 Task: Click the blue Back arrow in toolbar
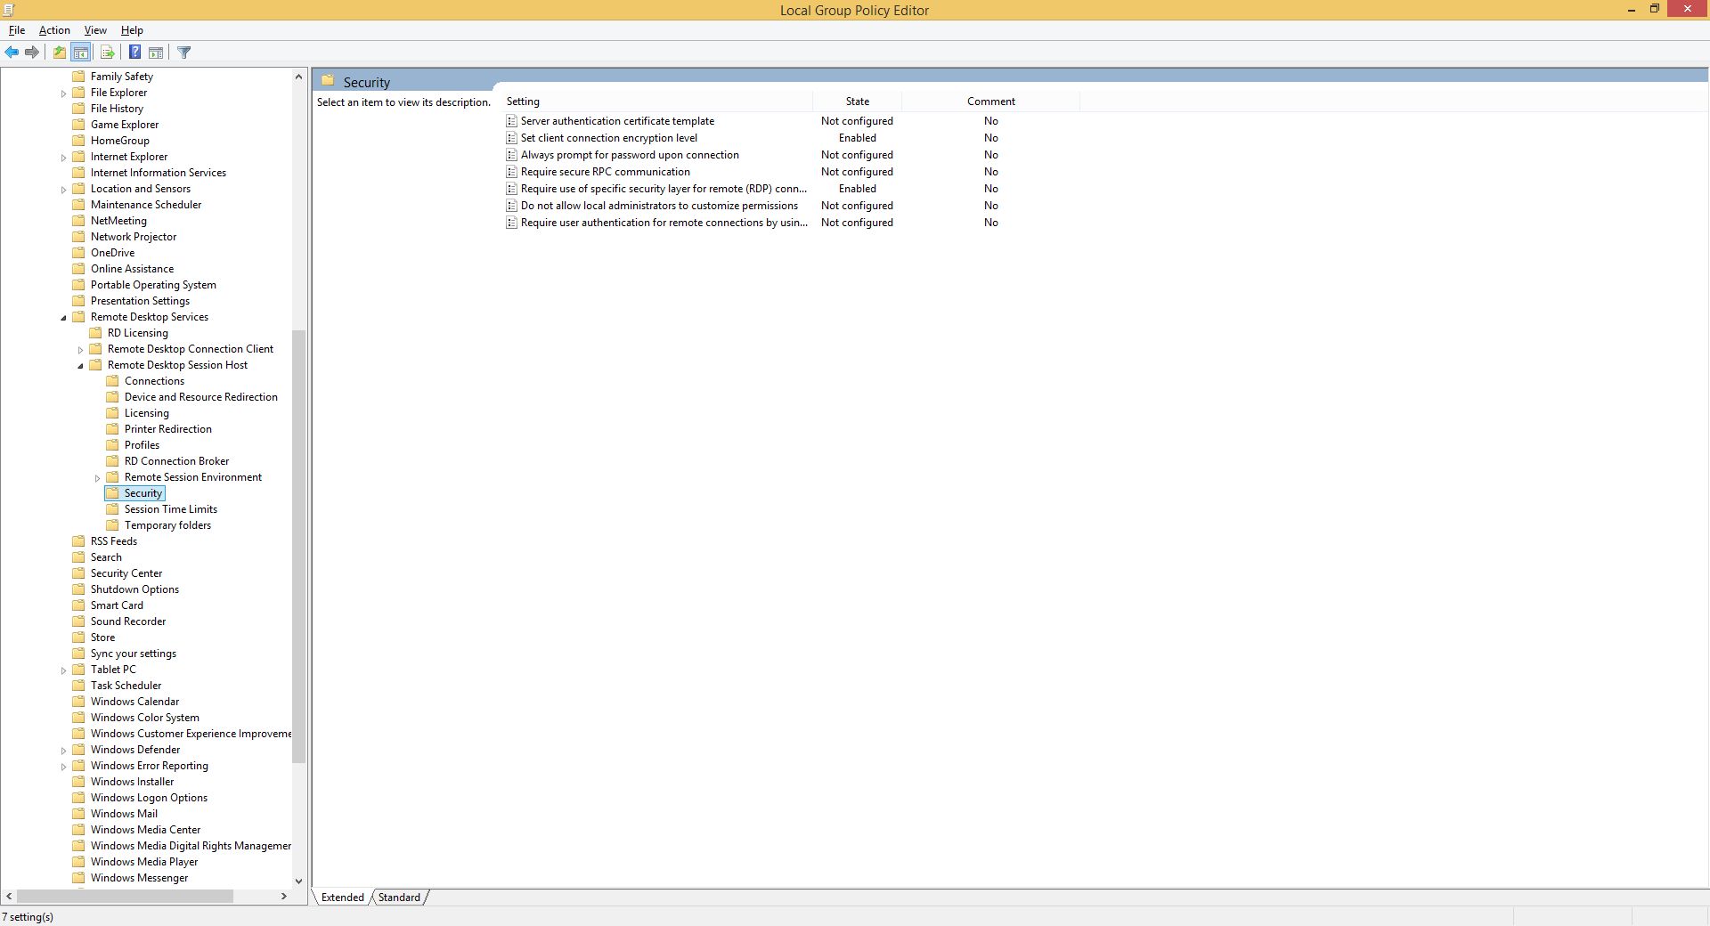pos(12,53)
